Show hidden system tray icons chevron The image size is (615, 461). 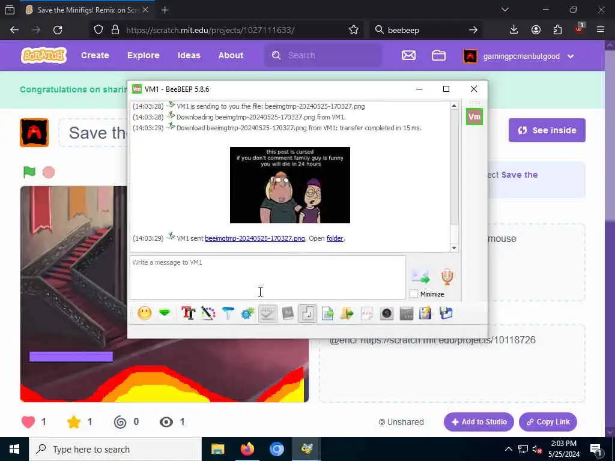pyautogui.click(x=508, y=449)
